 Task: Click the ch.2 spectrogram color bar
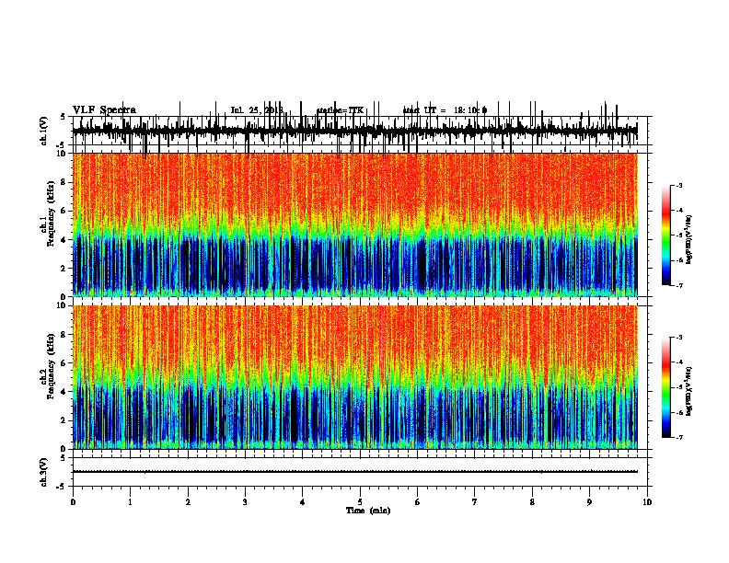tap(666, 387)
